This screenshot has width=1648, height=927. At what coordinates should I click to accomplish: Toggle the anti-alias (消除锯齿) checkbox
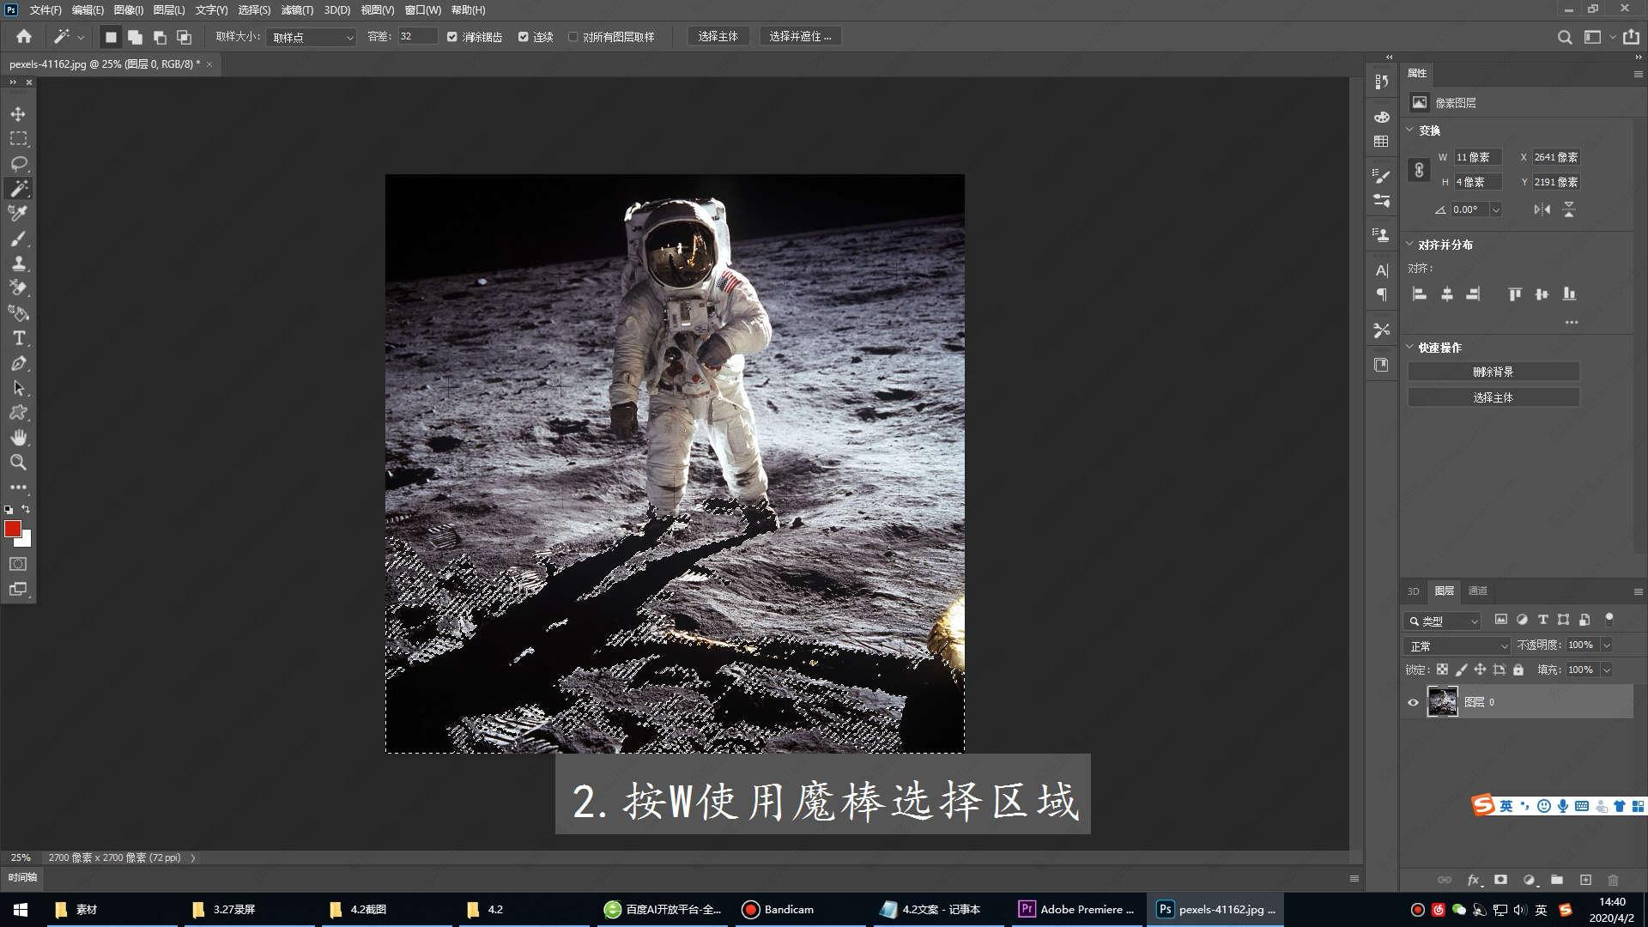[452, 37]
